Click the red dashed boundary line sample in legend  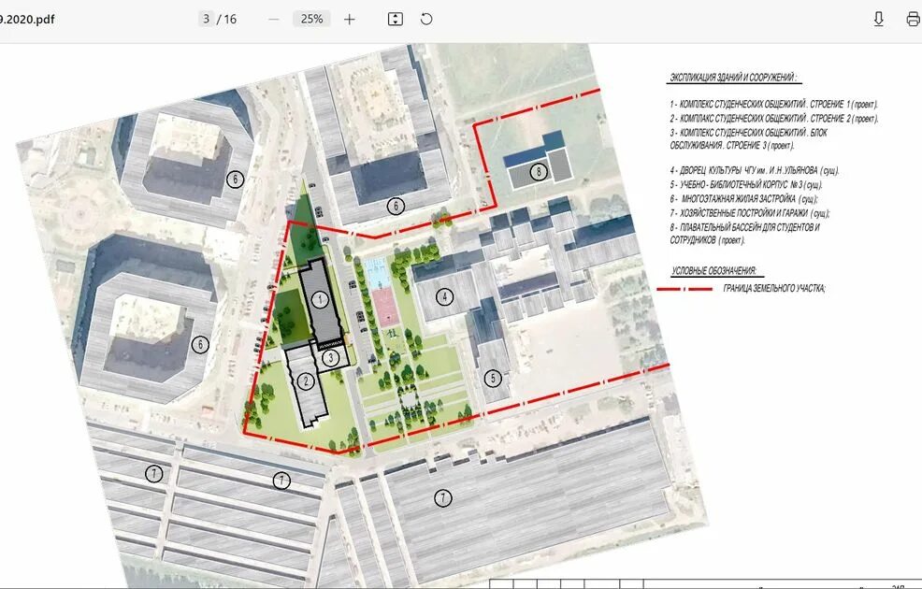point(684,289)
